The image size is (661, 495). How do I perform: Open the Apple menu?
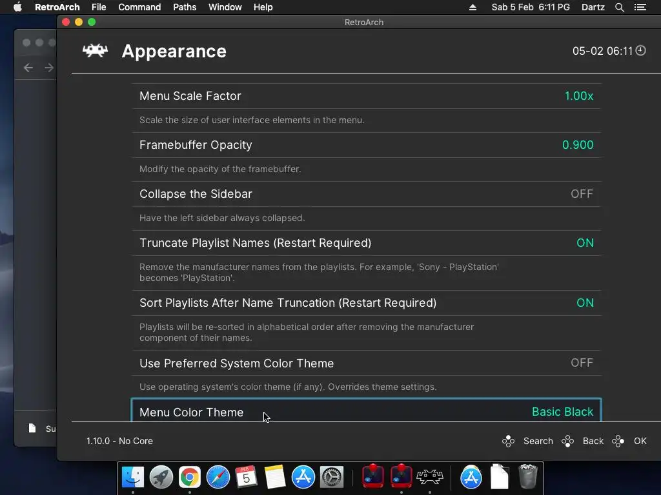17,7
